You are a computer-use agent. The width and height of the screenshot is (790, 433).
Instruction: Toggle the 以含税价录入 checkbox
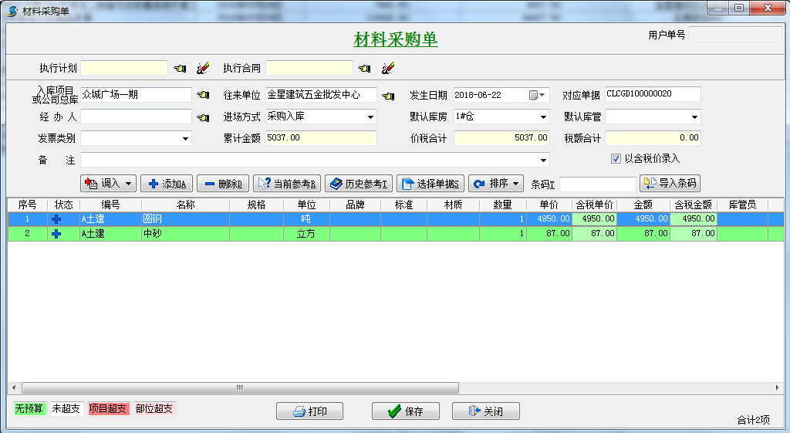tap(616, 159)
